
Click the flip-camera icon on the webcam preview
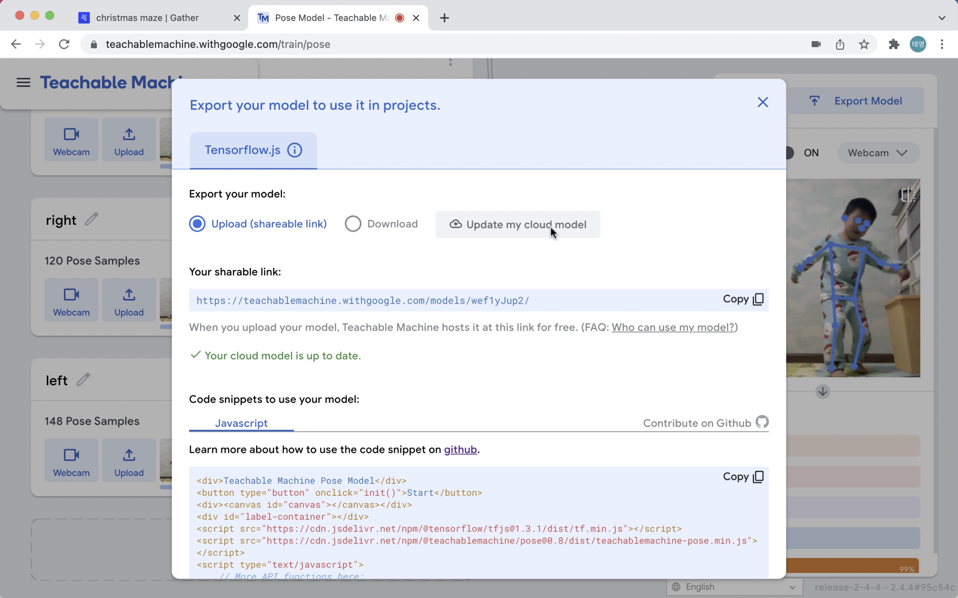[908, 195]
